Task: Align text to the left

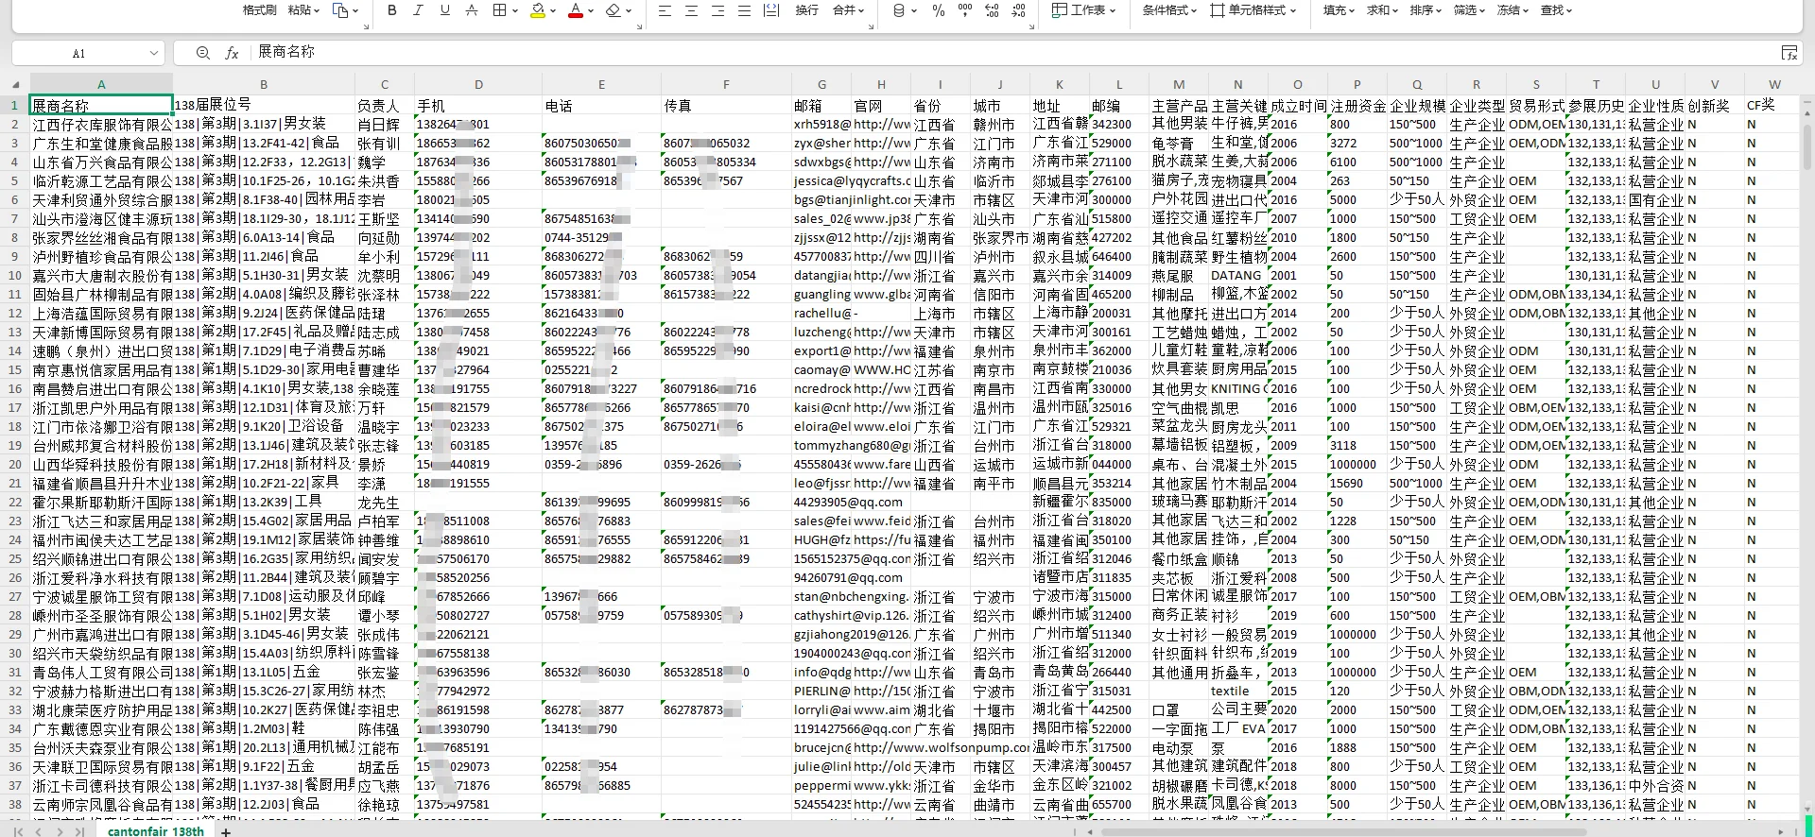Action: click(x=665, y=10)
